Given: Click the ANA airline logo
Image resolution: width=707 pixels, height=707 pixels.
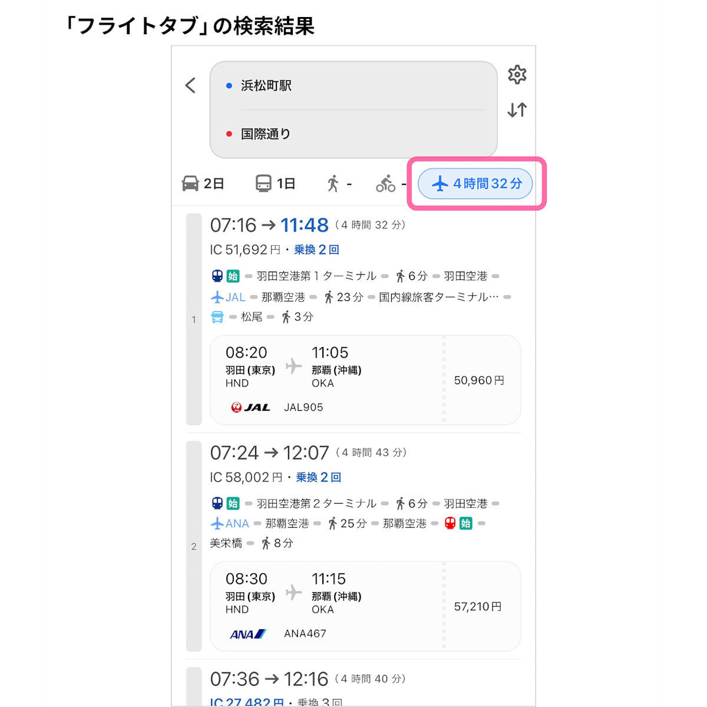Looking at the screenshot, I should (x=247, y=634).
